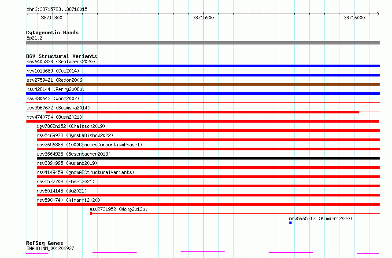Viewport: 392px width, 258px height.
Task: Click the 38715900 ruler position
Action: tap(203, 18)
